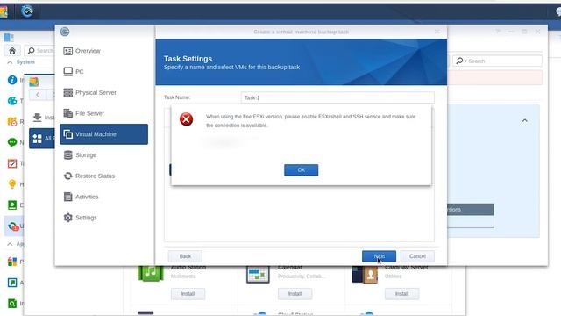561x316 pixels.
Task: Click the Privileges colored squares icon
Action: (x=12, y=262)
